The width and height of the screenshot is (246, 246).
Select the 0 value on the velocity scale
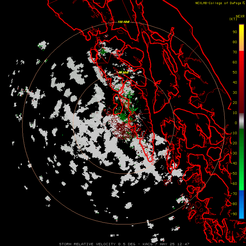coord(236,123)
